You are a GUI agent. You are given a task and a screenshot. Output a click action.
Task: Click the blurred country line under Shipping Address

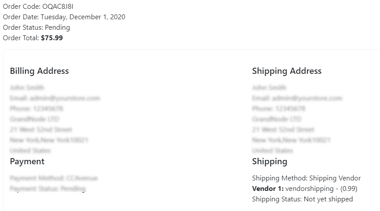(x=272, y=151)
